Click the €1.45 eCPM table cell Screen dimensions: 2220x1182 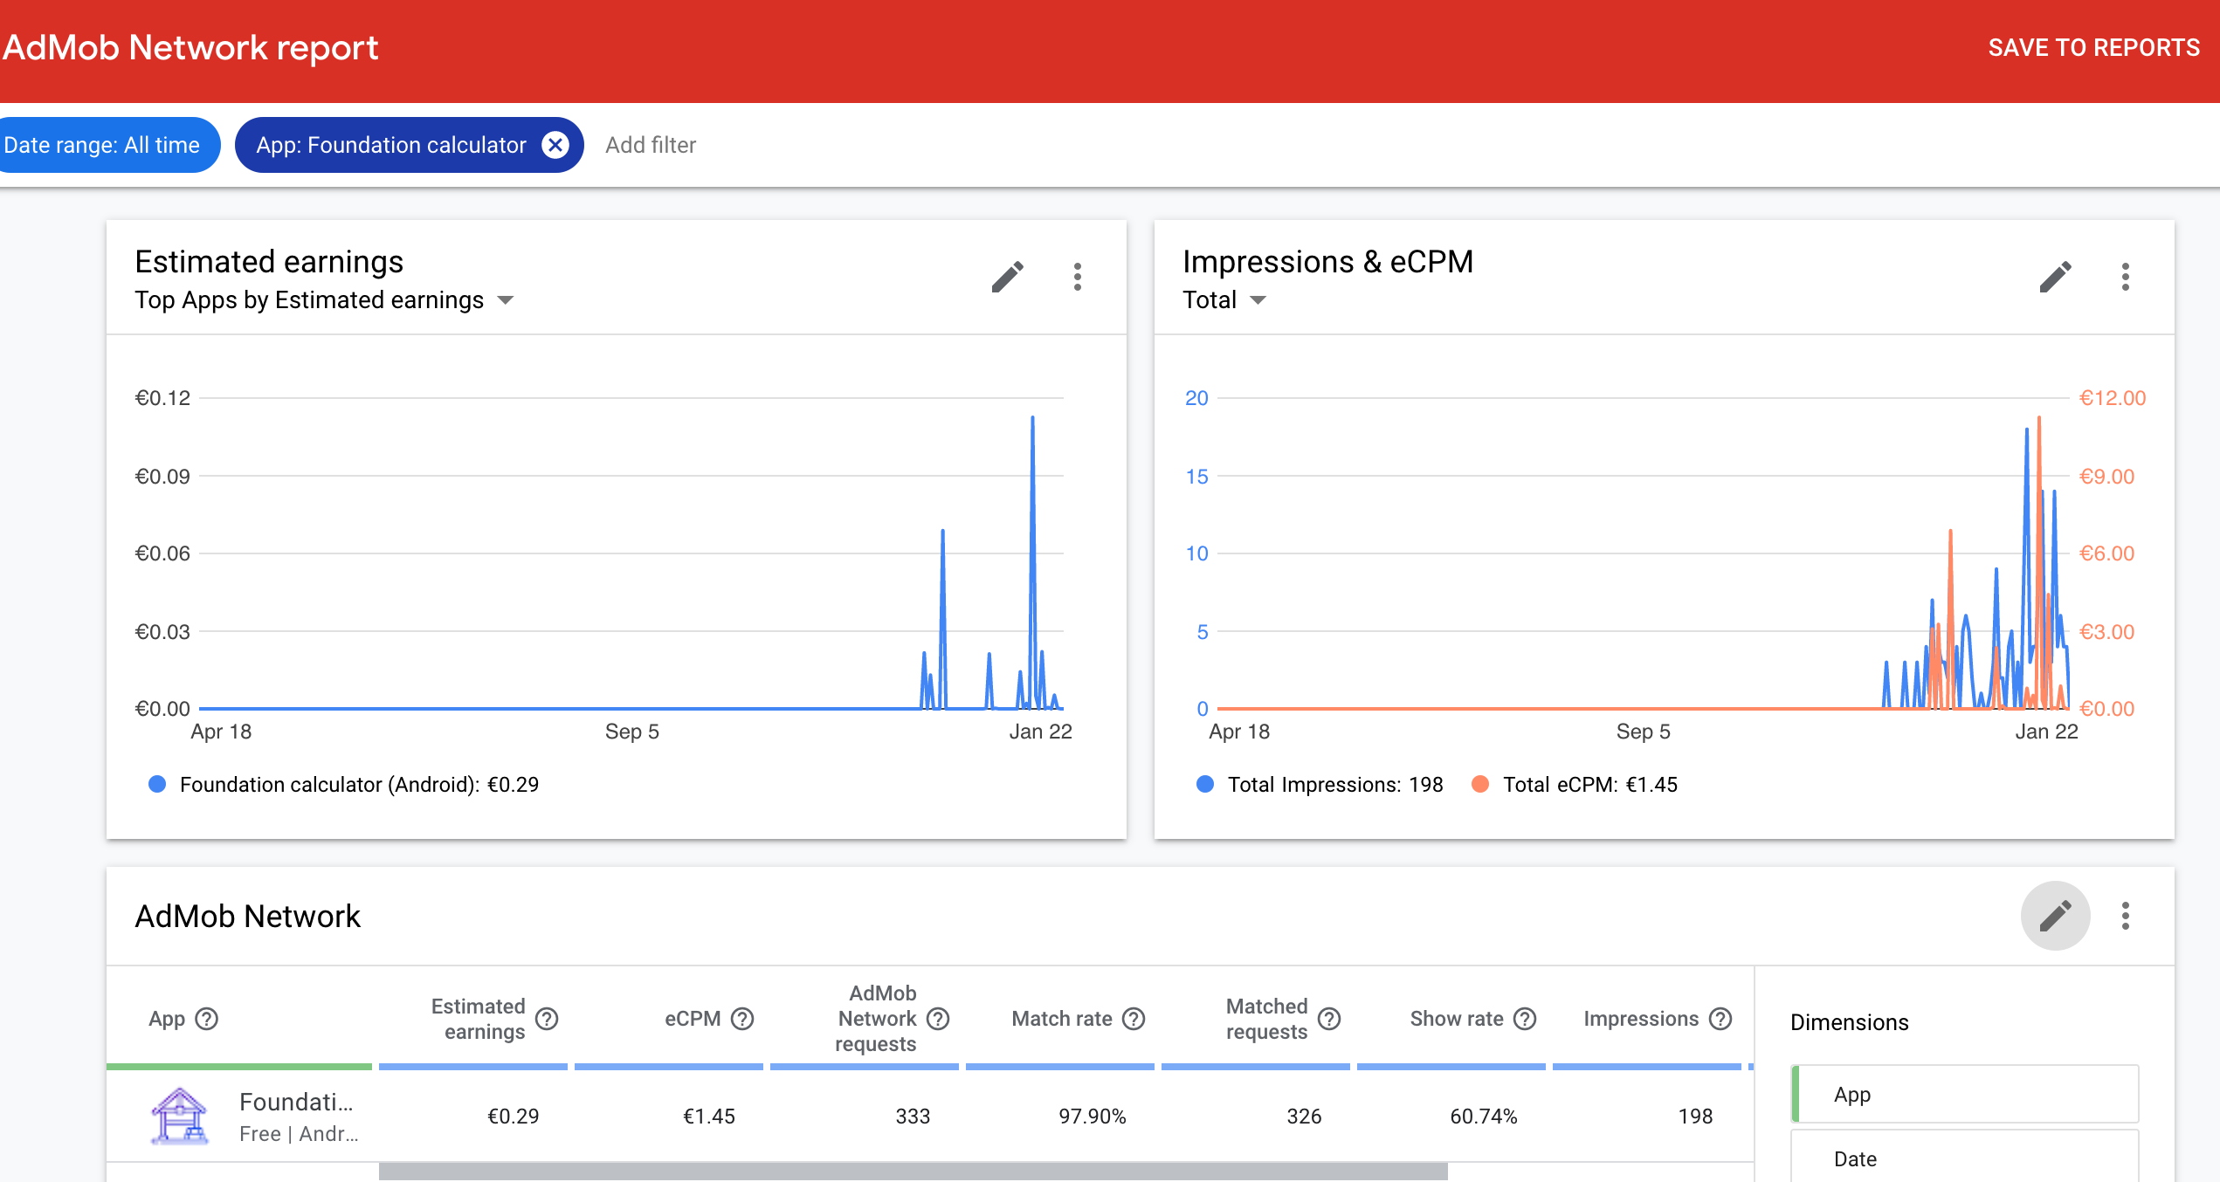pyautogui.click(x=708, y=1117)
